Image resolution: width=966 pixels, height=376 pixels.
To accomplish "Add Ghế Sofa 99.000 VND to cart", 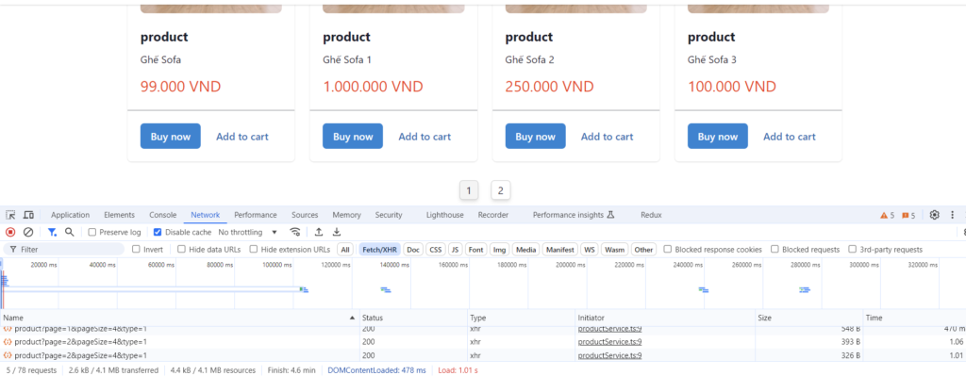I will click(242, 137).
